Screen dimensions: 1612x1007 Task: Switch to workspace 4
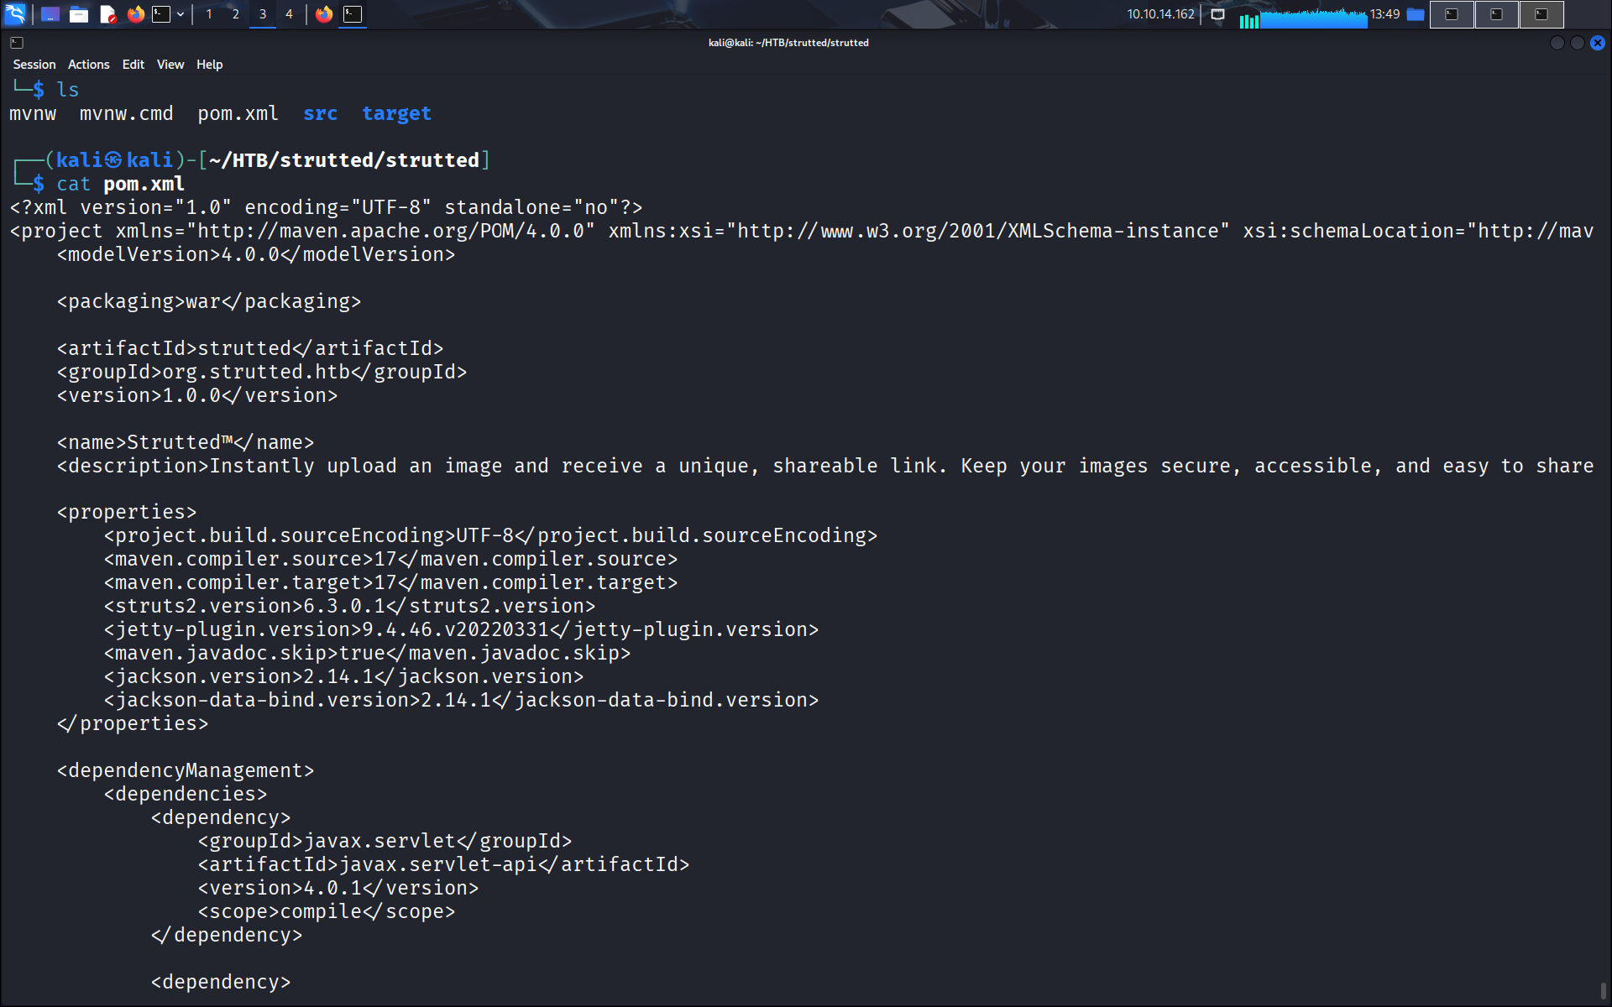click(289, 14)
